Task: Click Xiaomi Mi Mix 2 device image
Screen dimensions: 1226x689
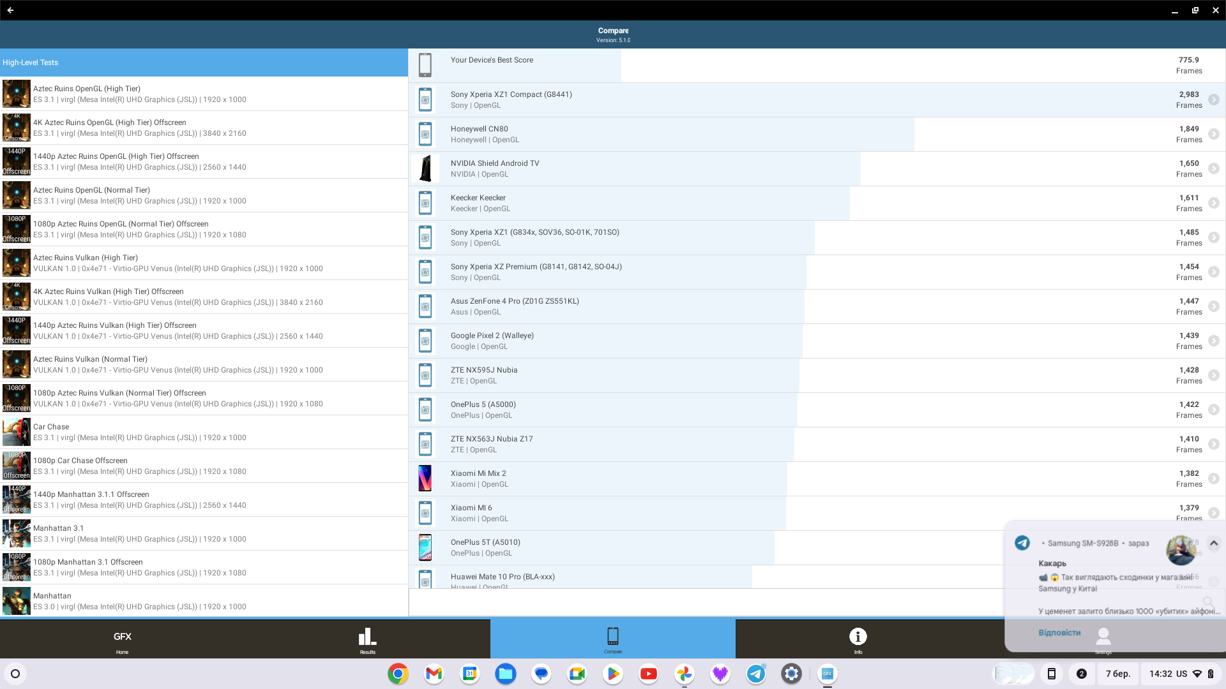Action: (x=425, y=478)
